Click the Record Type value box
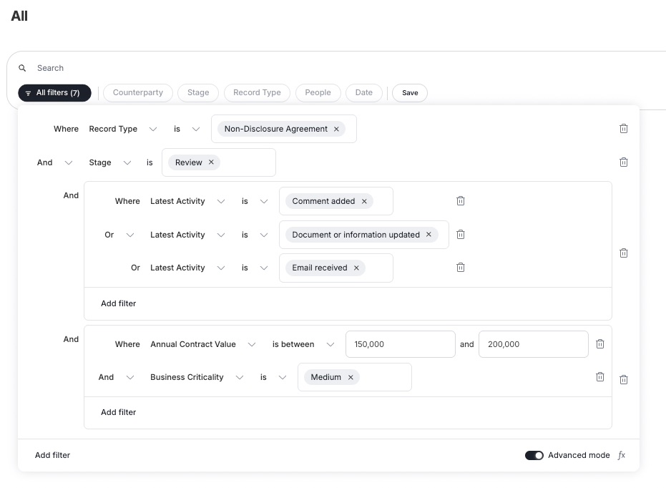The height and width of the screenshot is (488, 666). click(x=284, y=129)
